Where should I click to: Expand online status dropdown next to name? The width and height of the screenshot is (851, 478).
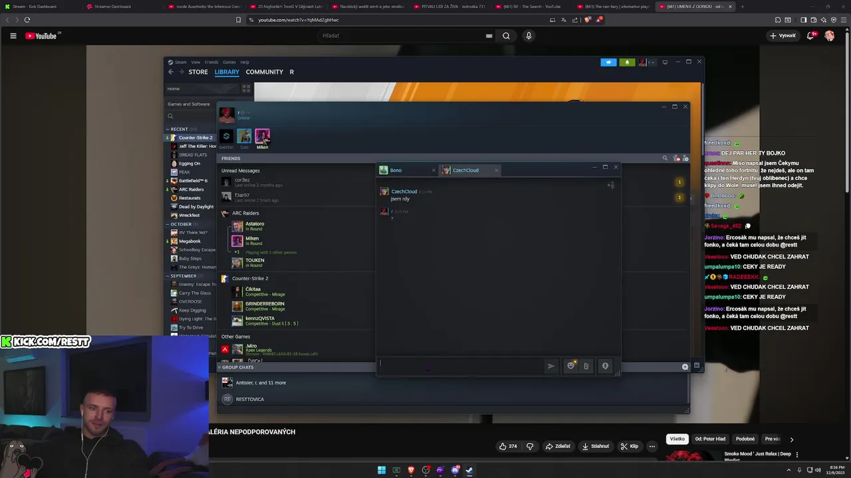pyautogui.click(x=249, y=113)
